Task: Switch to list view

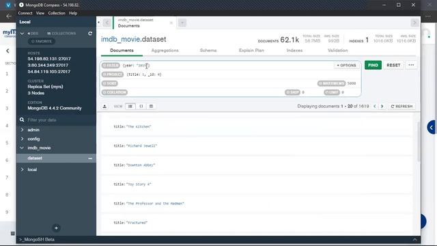Action: (130, 107)
